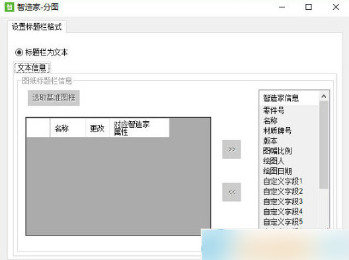Select 绘图日期 in the list
The image size is (349, 260).
click(278, 171)
